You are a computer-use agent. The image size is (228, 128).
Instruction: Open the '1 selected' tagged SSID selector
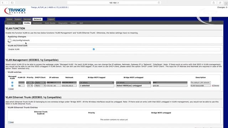click(97, 86)
